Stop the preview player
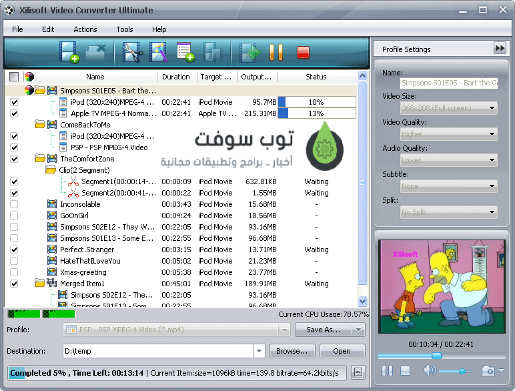515x391 pixels. pyautogui.click(x=406, y=371)
